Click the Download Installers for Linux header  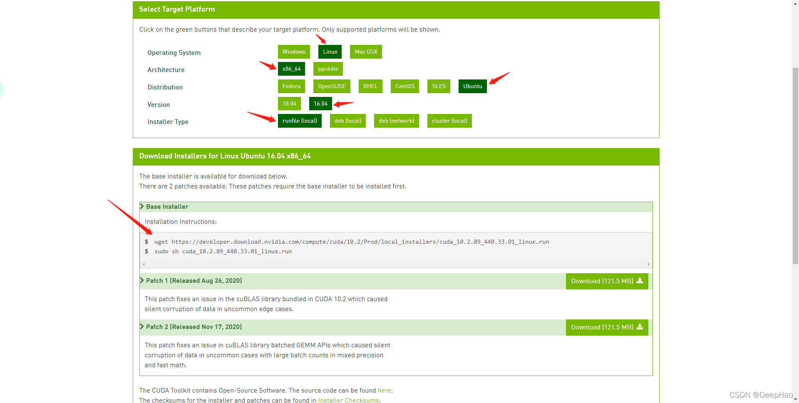(396, 156)
